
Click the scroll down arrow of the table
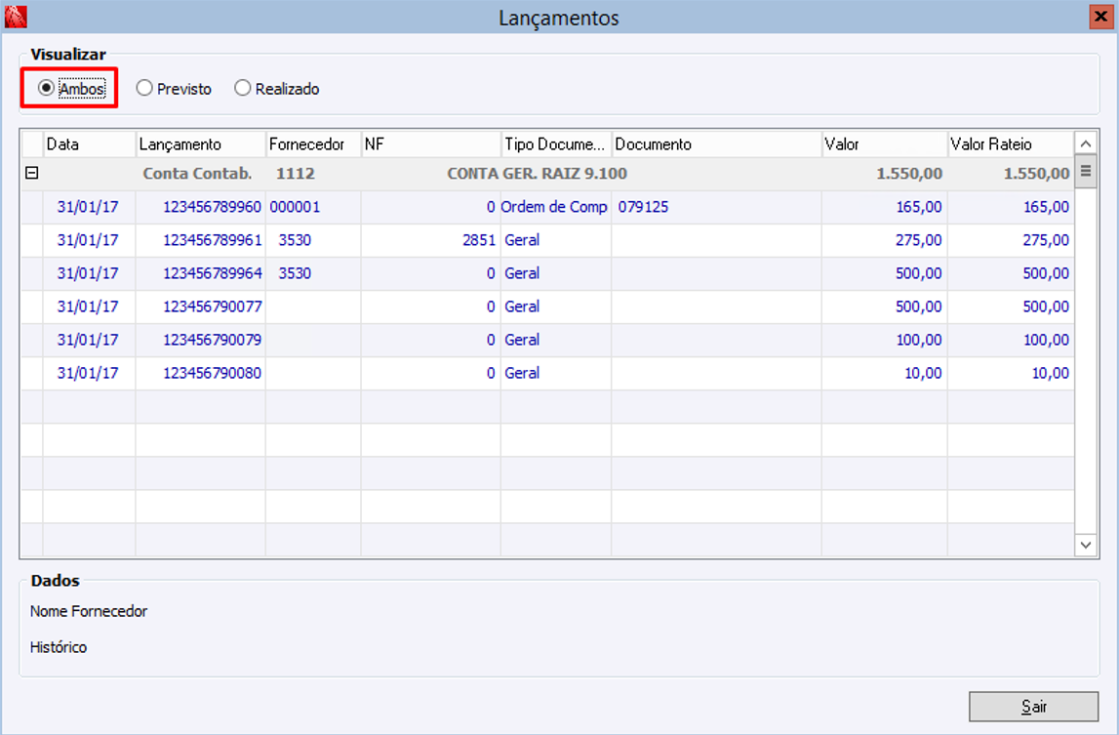click(1086, 545)
